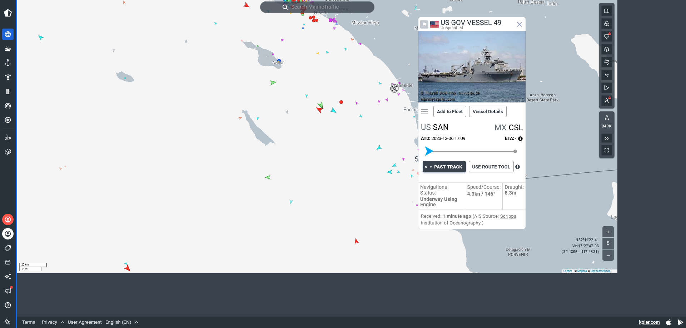The width and height of the screenshot is (686, 328).
Task: Open the kpler.com link
Action: [x=649, y=322]
